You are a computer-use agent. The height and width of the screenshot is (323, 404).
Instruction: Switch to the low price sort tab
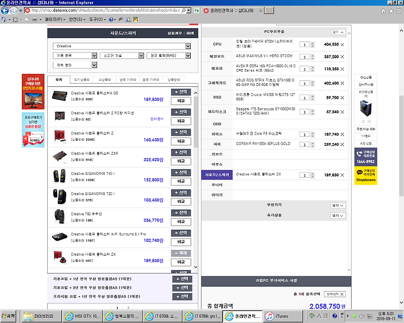128,80
